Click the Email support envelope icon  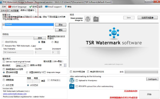46,7
